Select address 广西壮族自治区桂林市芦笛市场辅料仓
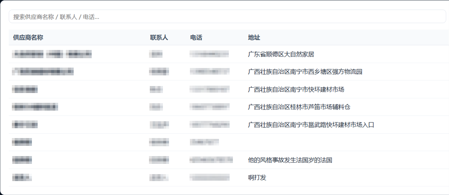Image resolution: width=449 pixels, height=195 pixels. [299, 107]
